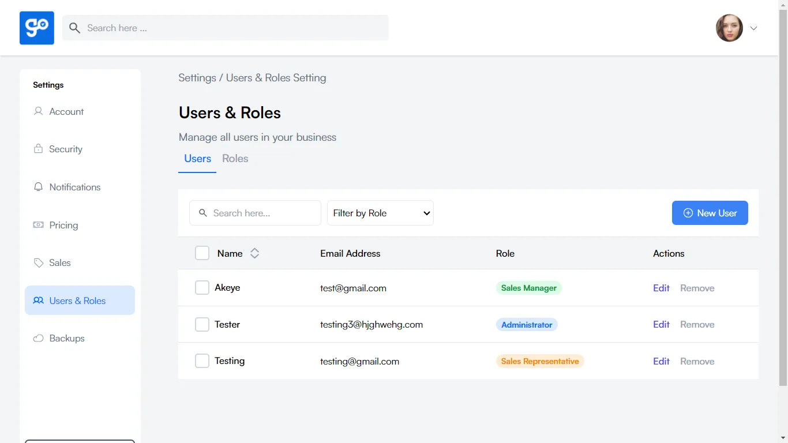Click the Name column sort arrows

pos(254,253)
